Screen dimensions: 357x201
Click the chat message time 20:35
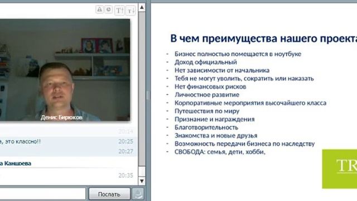tap(126, 175)
